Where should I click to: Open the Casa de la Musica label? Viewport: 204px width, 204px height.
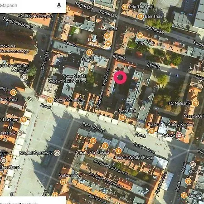click(x=92, y=152)
